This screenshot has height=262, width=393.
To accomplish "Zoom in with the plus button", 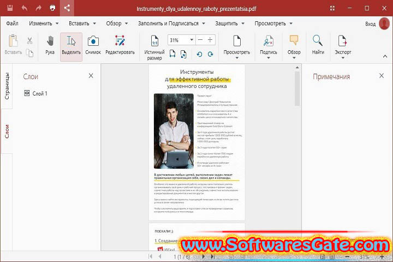I will point(210,40).
